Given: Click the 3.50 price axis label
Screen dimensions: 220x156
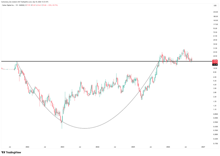Looking at the screenshot, I should [x=215, y=88].
